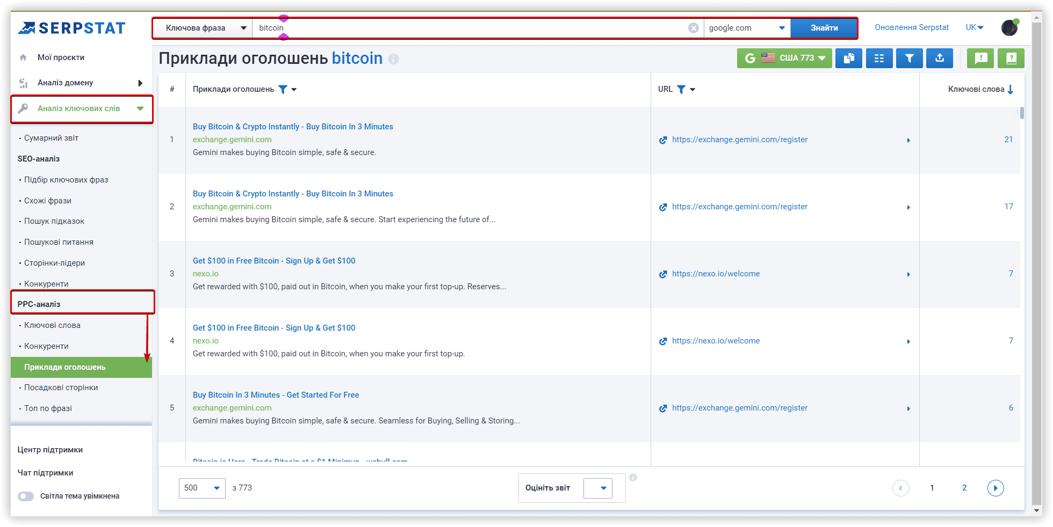Click Мої проєкти in sidebar
The image size is (1053, 527).
[61, 57]
